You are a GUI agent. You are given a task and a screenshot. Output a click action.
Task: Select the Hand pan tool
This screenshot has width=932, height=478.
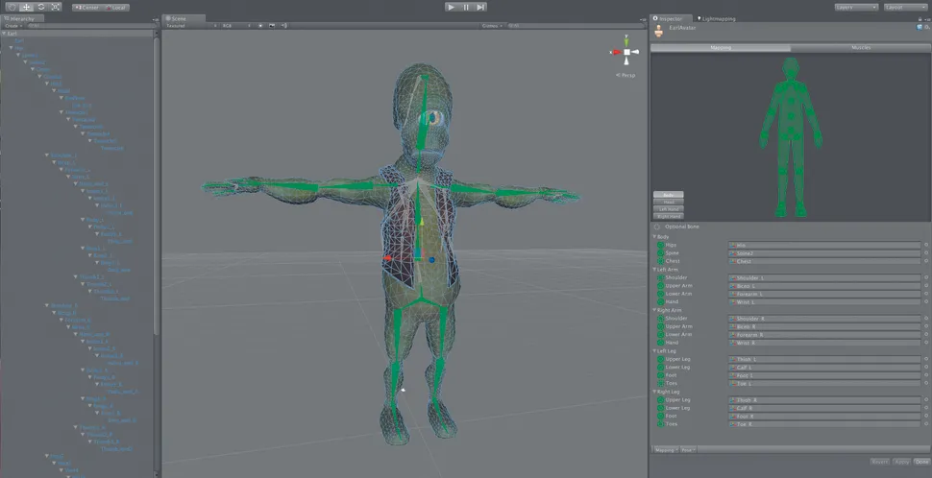click(x=12, y=7)
